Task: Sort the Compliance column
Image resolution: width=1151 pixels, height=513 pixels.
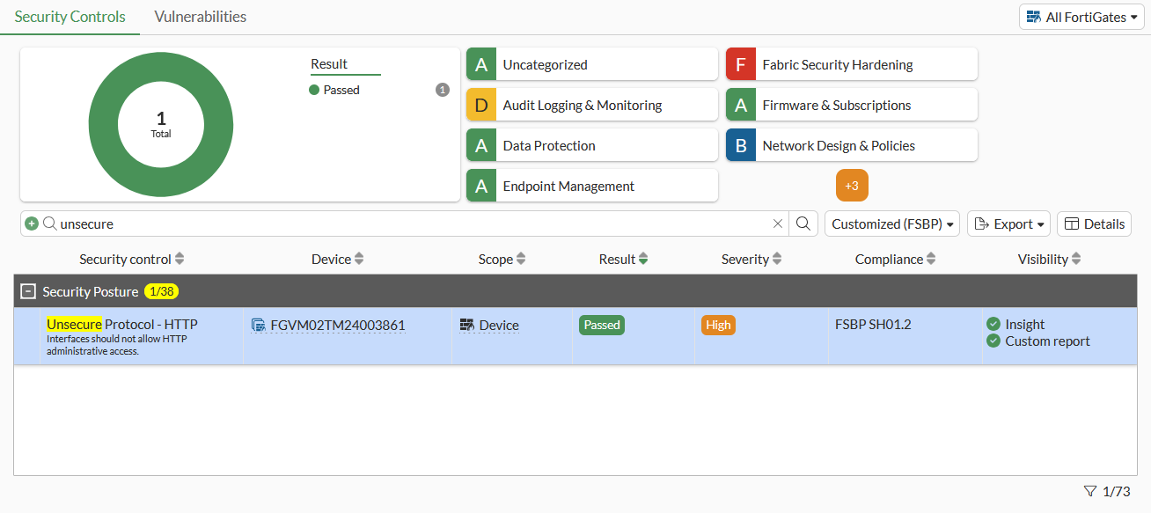Action: coord(931,260)
